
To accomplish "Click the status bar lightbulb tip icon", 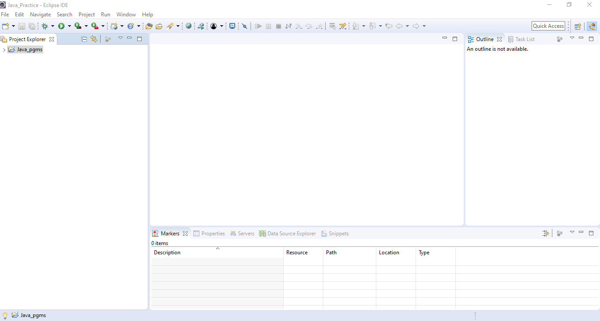I will coord(5,315).
